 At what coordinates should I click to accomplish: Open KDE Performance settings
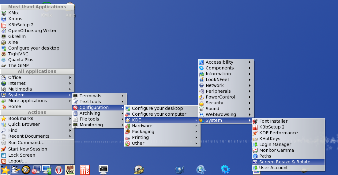click(x=288, y=133)
